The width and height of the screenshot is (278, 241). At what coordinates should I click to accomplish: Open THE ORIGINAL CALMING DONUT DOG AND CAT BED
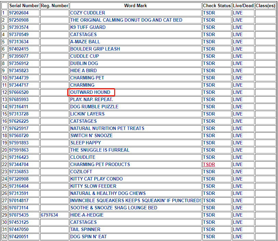126,20
